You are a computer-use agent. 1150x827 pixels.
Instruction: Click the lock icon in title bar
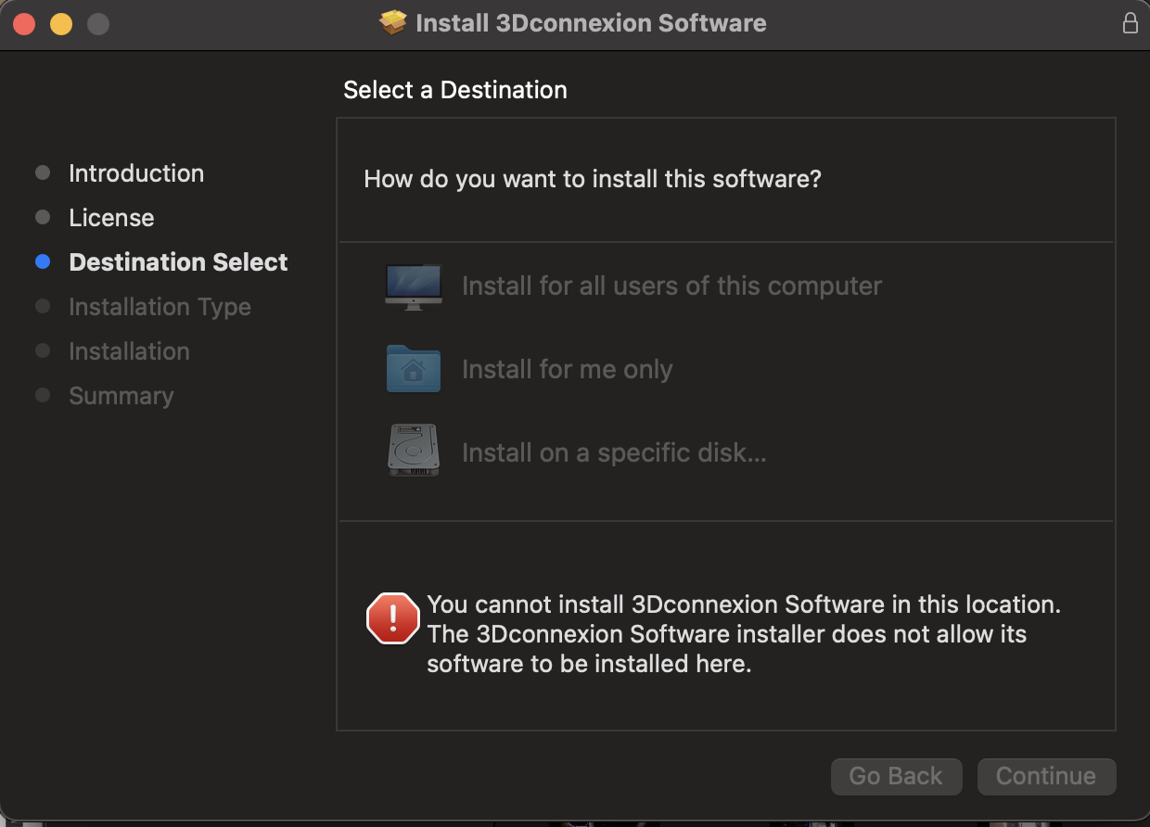(x=1130, y=23)
